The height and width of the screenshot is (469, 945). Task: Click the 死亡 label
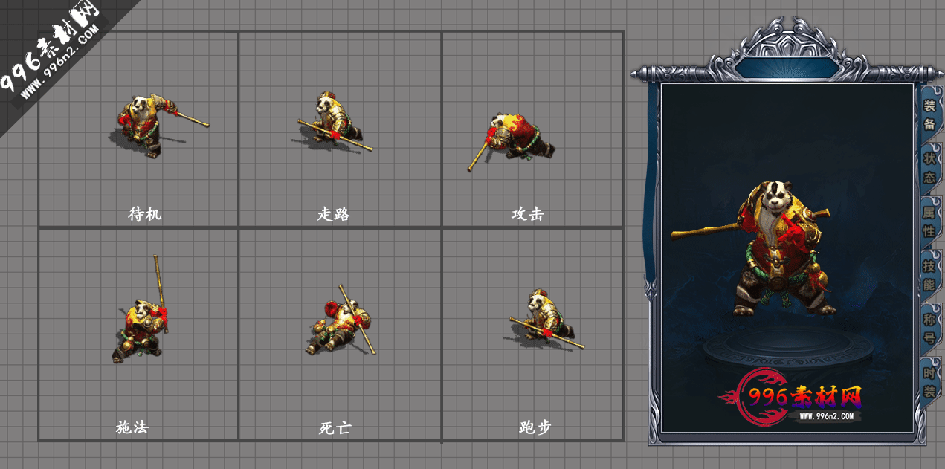pos(335,428)
